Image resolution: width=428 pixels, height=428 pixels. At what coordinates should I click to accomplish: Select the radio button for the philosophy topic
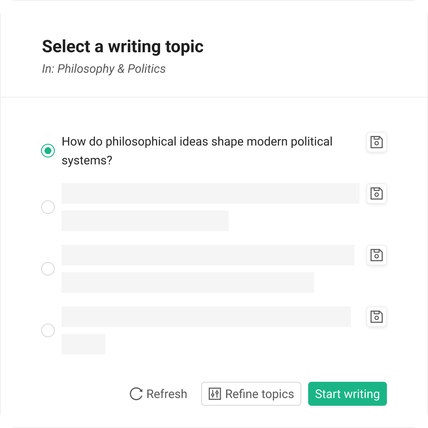48,150
